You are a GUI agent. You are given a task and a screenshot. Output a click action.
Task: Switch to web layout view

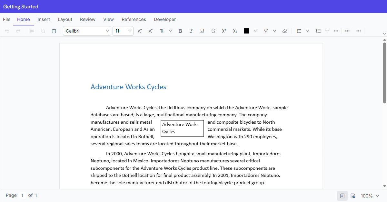(x=353, y=196)
